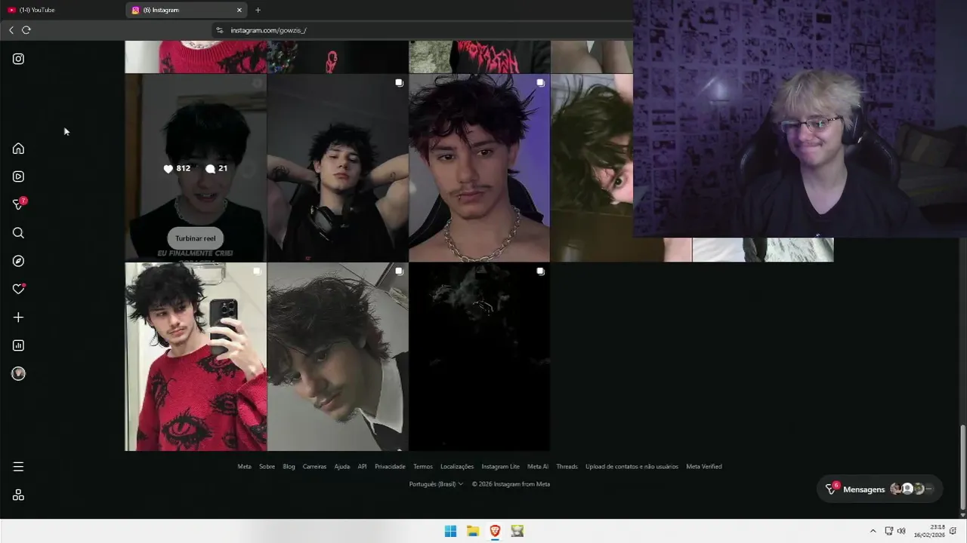Open a new browser tab
The height and width of the screenshot is (543, 967).
pyautogui.click(x=258, y=10)
